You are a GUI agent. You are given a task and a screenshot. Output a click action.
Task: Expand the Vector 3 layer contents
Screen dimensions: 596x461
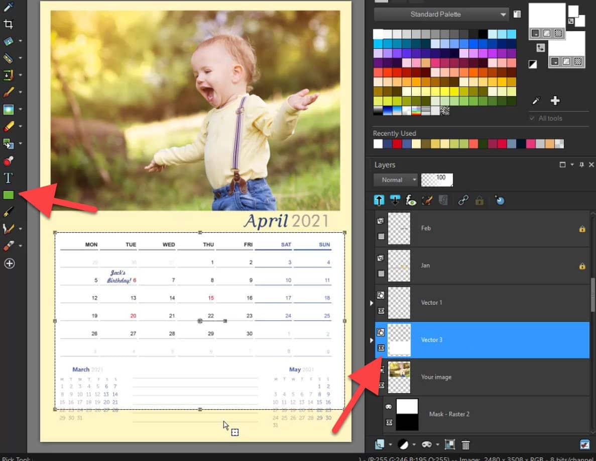click(x=372, y=340)
